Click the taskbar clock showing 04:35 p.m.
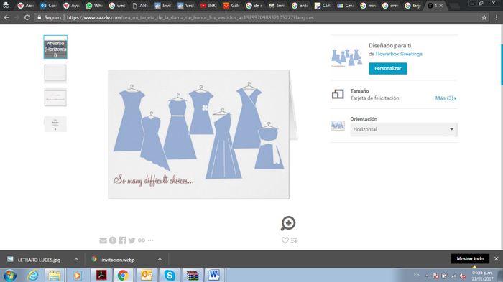503x282 pixels. (x=482, y=276)
